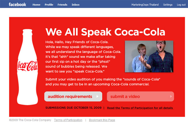This screenshot has width=188, height=125.
Task: Click the 2009 The Coca-Cola Company copyright text
Action: [x=30, y=120]
